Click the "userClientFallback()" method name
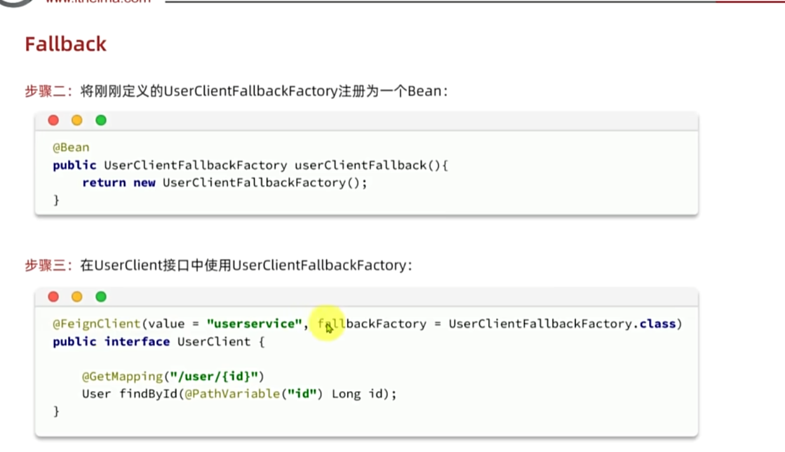The height and width of the screenshot is (452, 785). point(368,165)
